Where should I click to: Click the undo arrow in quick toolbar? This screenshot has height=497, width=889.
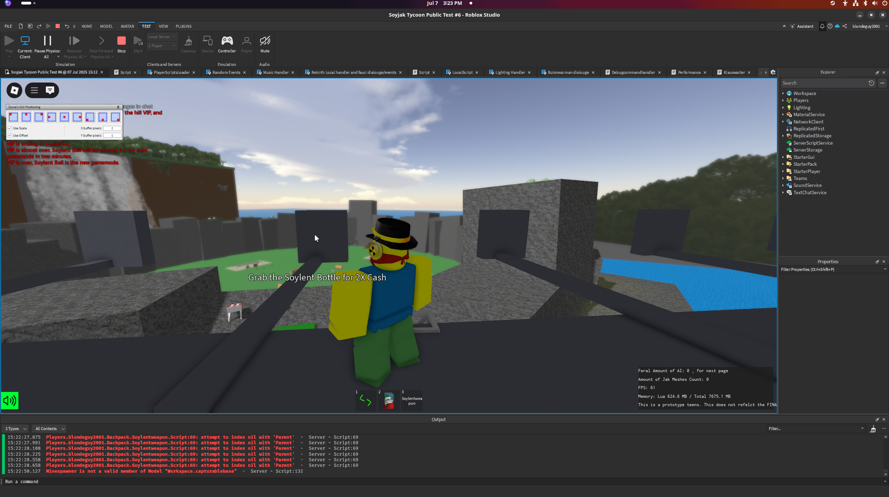(67, 26)
